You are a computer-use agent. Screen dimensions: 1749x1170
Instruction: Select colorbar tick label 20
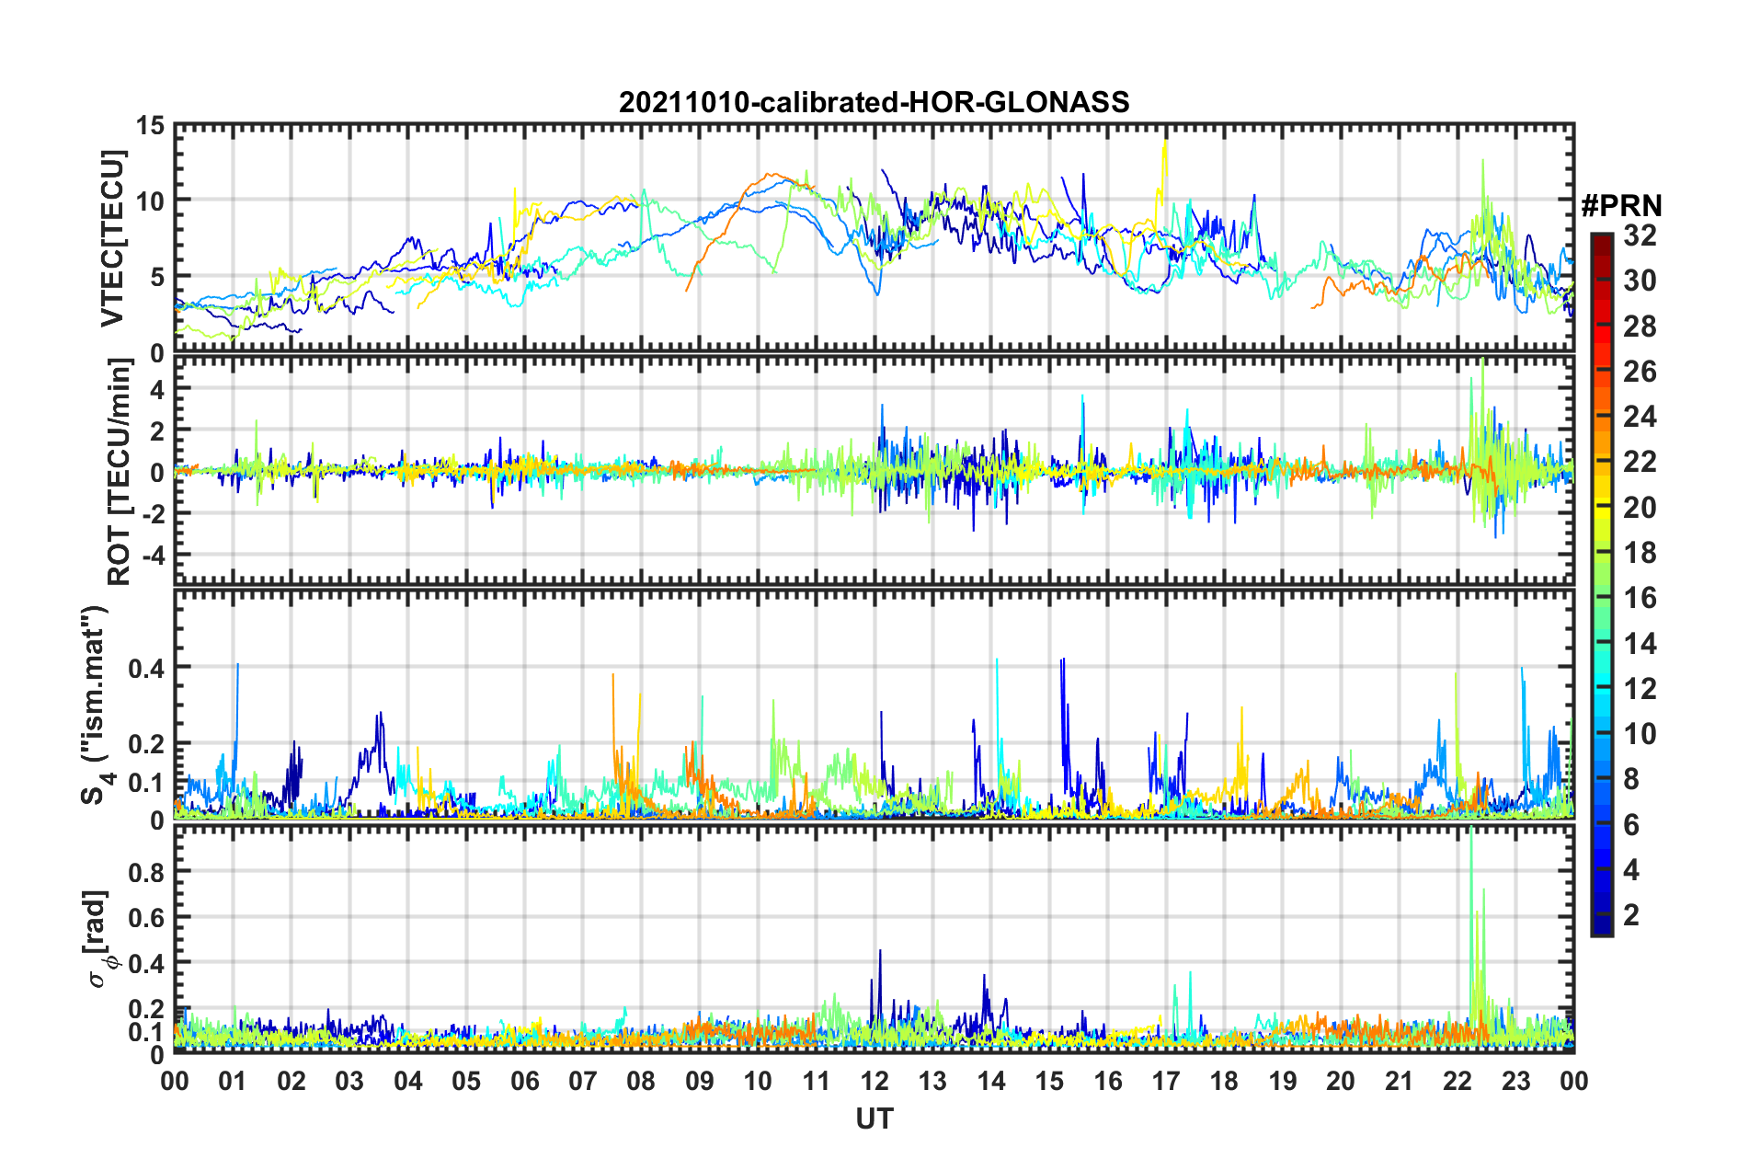tap(1640, 507)
